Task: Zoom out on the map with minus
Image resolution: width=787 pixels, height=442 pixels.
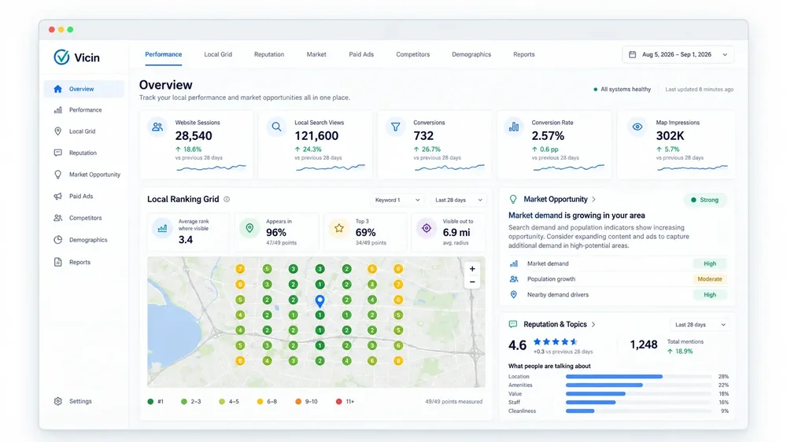Action: 472,282
